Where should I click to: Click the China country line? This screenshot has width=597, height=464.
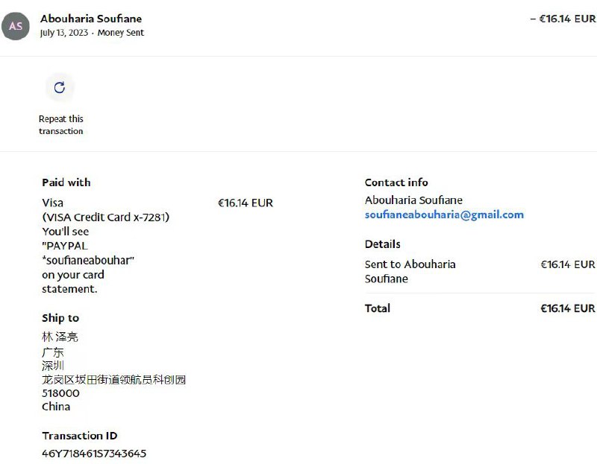[56, 407]
